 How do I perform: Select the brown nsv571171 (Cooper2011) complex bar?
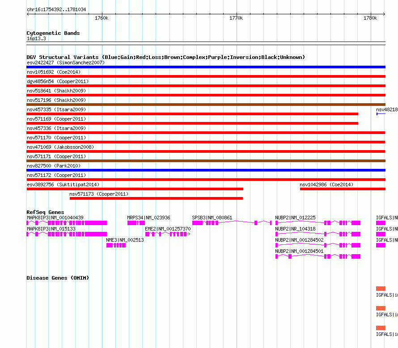[x=206, y=161]
